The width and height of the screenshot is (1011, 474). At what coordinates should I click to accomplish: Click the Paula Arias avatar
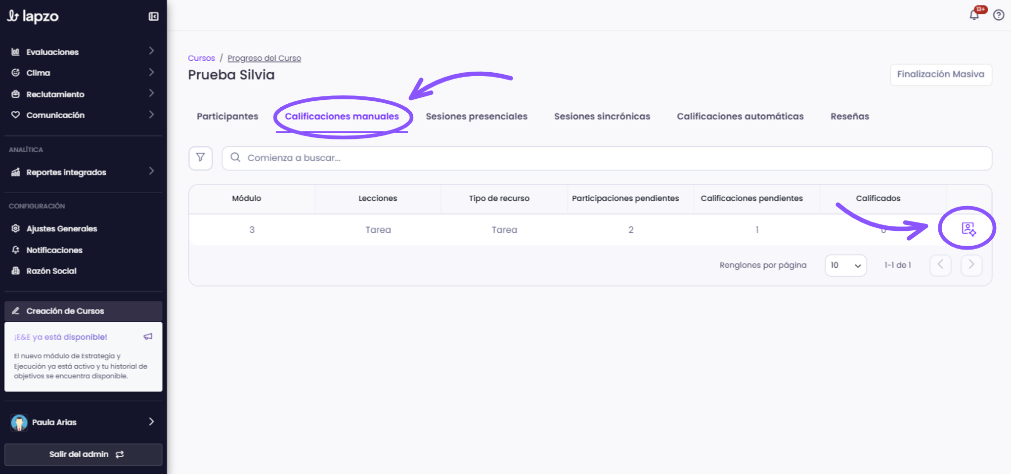click(19, 422)
